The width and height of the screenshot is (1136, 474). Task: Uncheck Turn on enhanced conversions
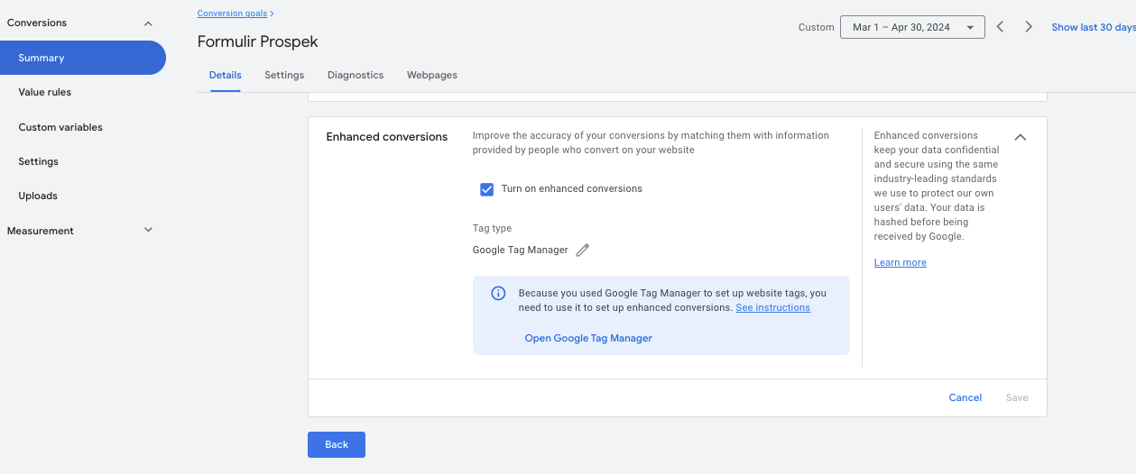point(487,189)
